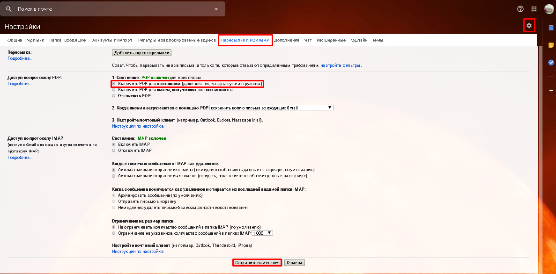556x274 pixels.
Task: Click the 'Настройки' page heading
Action: [22, 27]
